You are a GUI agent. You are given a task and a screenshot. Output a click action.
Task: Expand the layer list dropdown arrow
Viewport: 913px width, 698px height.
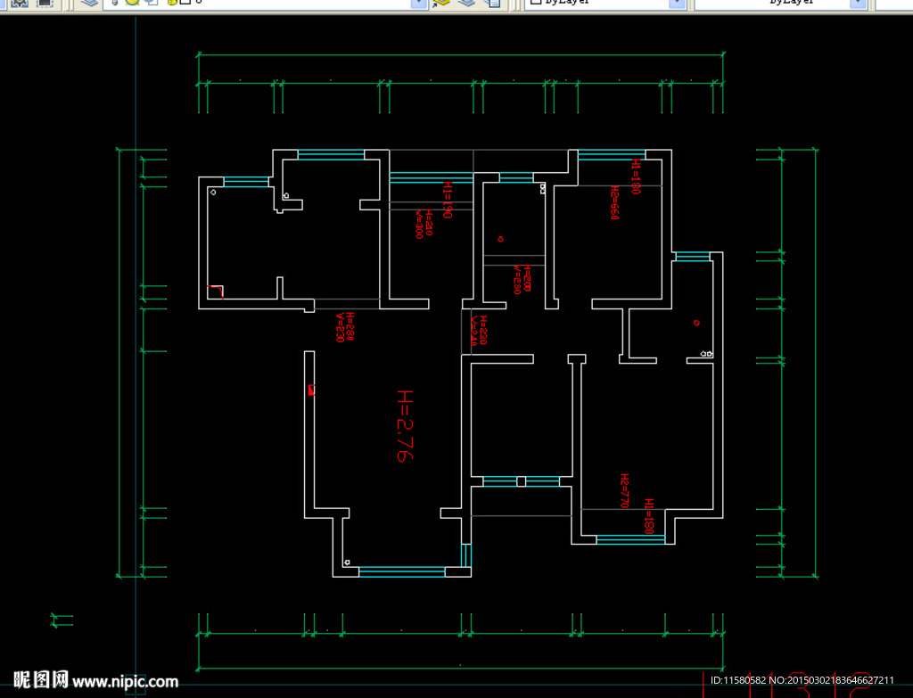pos(418,4)
